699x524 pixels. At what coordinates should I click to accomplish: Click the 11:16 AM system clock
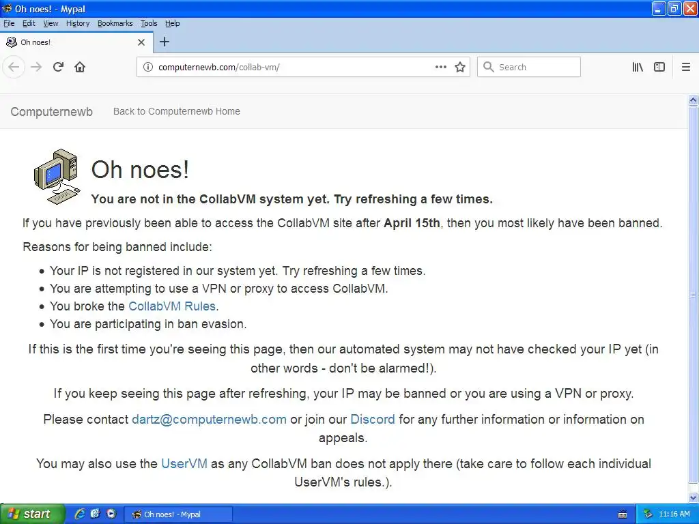coord(674,514)
